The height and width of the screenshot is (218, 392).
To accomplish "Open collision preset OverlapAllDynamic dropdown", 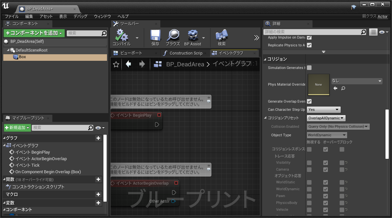I will [326, 118].
